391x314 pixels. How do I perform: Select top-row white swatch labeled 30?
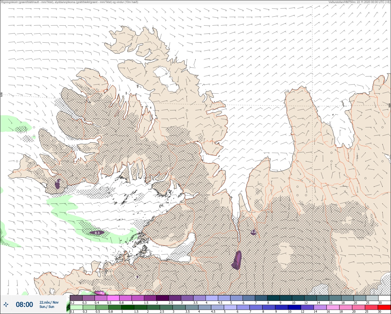384,298
